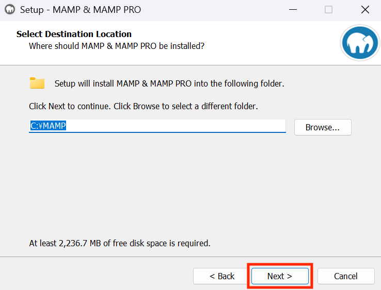
Task: Click the blue underline of the path field
Action: (x=157, y=132)
